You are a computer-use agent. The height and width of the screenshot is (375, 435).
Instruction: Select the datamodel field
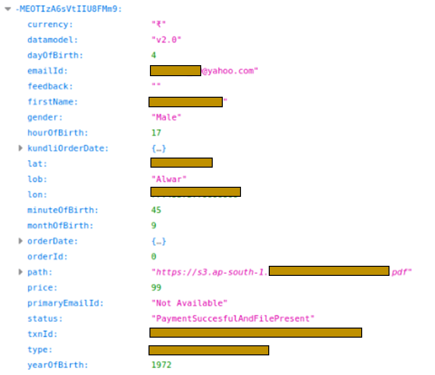tap(47, 39)
